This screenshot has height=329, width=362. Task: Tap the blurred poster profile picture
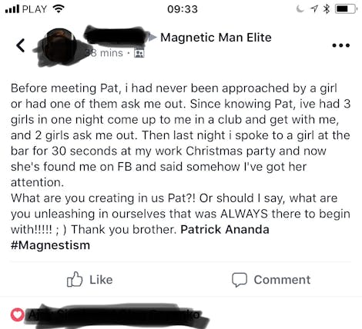59,46
